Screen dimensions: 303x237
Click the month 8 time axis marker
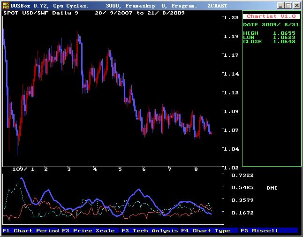pyautogui.click(x=196, y=169)
